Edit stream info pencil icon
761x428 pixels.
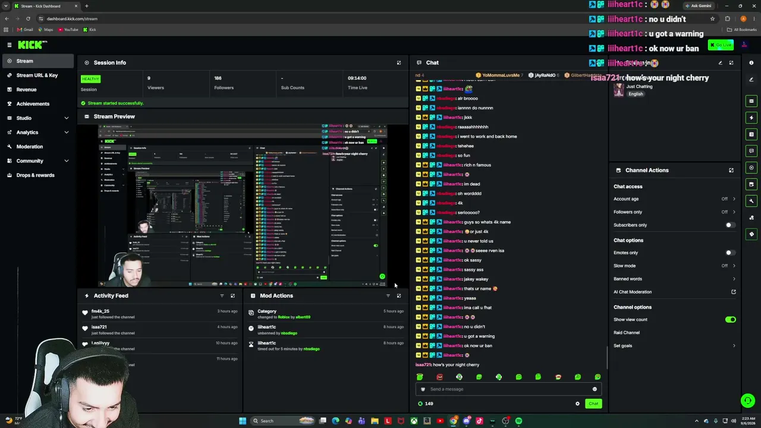[x=720, y=62]
